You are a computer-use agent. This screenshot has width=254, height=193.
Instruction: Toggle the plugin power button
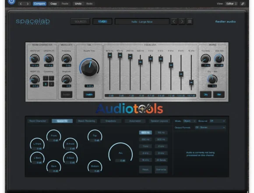click(x=11, y=1)
